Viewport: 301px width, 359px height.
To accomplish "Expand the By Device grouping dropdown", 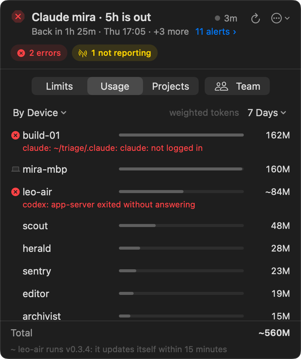I will [40, 113].
